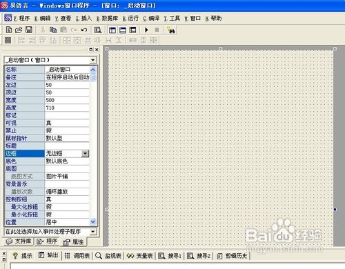Screen dimensions: 345x269
Task: Toggle the combined panels layout icon
Action: click(132, 30)
